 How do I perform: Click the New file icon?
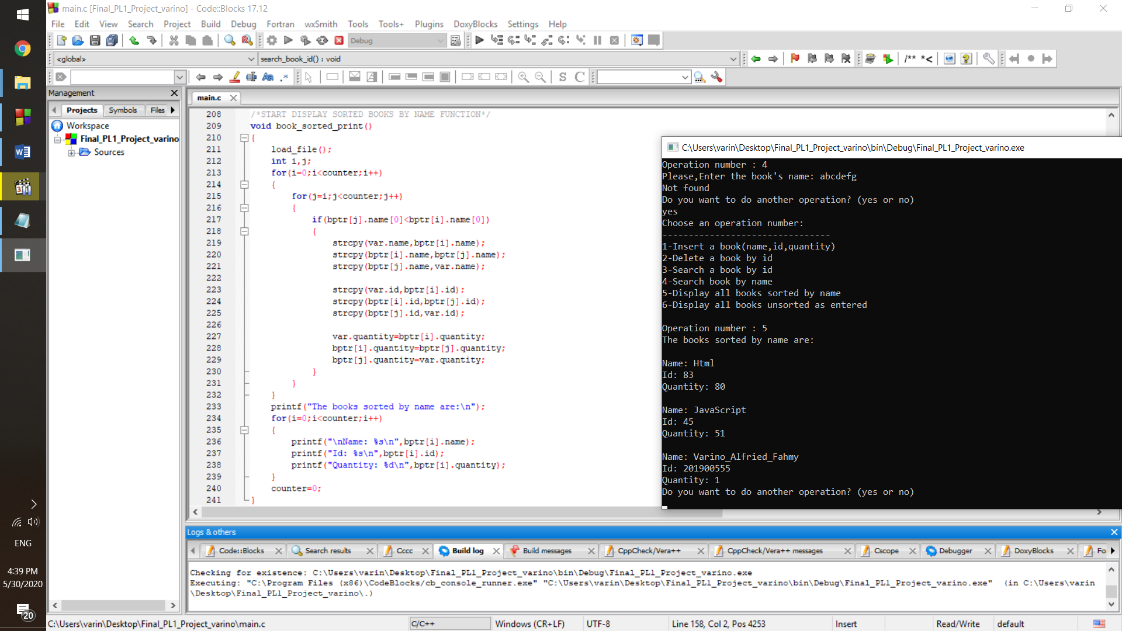coord(61,40)
